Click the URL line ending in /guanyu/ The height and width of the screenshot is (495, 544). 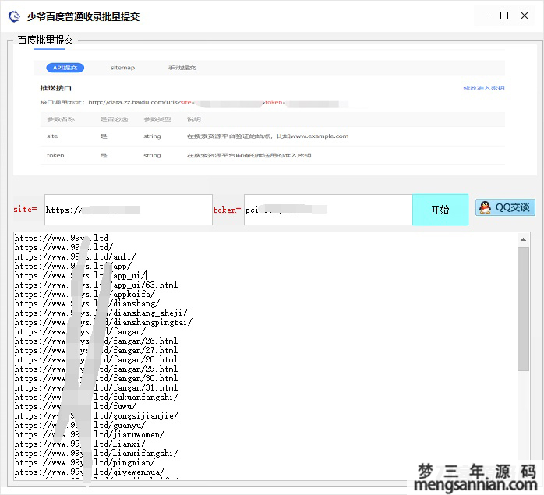(80, 425)
